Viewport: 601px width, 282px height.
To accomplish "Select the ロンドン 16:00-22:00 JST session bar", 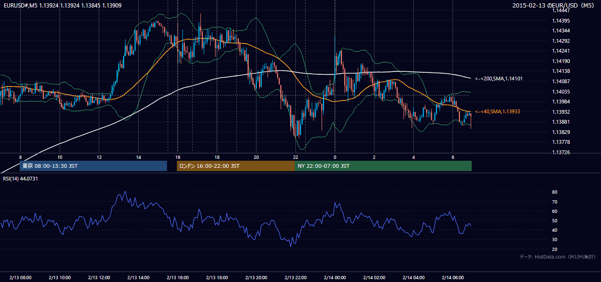I will [x=236, y=166].
